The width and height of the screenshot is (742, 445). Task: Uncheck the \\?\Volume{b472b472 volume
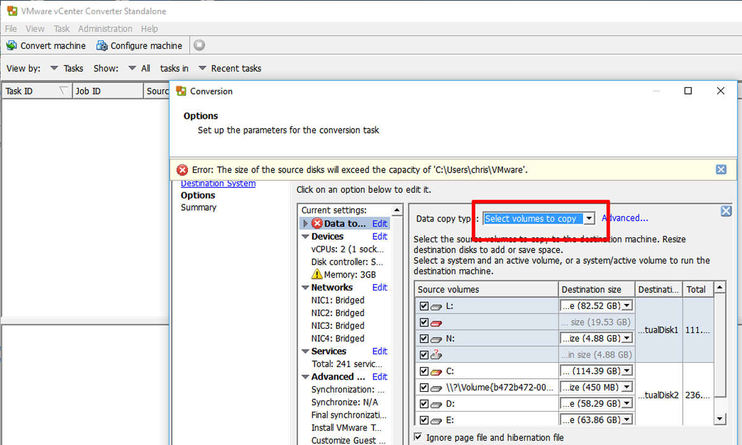424,388
